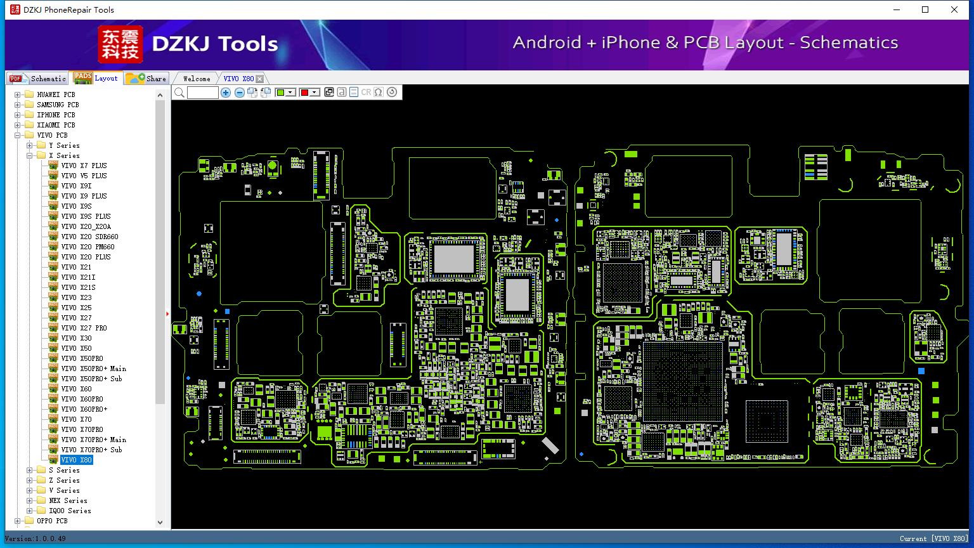This screenshot has width=974, height=548.
Task: Click the 'Version:1.0.0.49' status text
Action: 36,538
